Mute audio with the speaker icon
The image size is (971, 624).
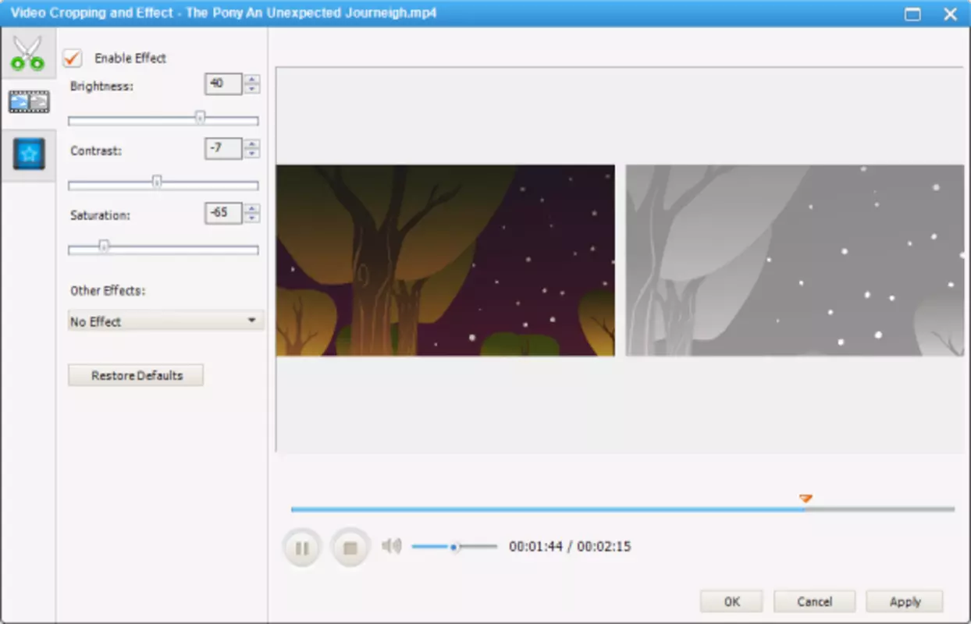tap(392, 547)
